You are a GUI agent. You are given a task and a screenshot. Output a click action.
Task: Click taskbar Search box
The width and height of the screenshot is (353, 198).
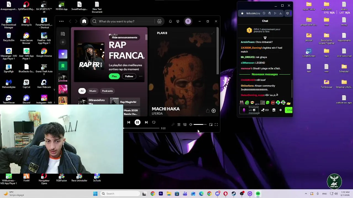point(119,194)
